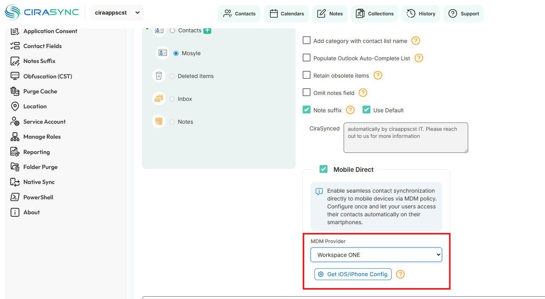Open the MDM Provider dropdown
Image resolution: width=545 pixels, height=299 pixels.
(376, 254)
